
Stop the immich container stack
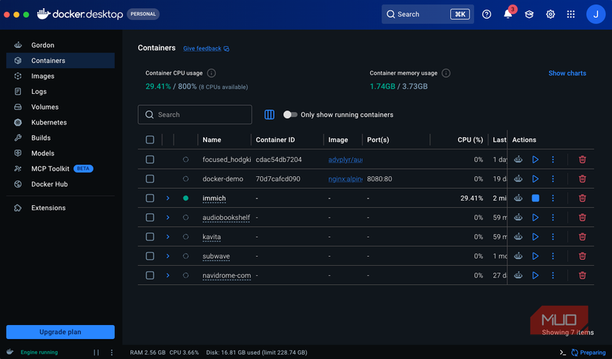[x=535, y=198]
